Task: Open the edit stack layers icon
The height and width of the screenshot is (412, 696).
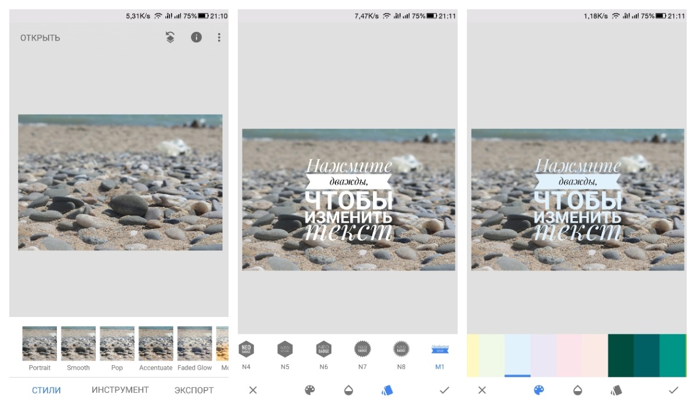Action: click(170, 38)
